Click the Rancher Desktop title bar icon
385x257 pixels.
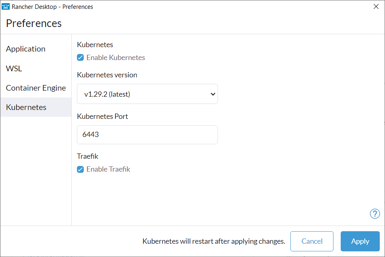point(5,6)
